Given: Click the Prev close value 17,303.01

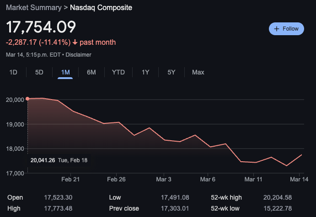Looking at the screenshot, I should pyautogui.click(x=175, y=208).
